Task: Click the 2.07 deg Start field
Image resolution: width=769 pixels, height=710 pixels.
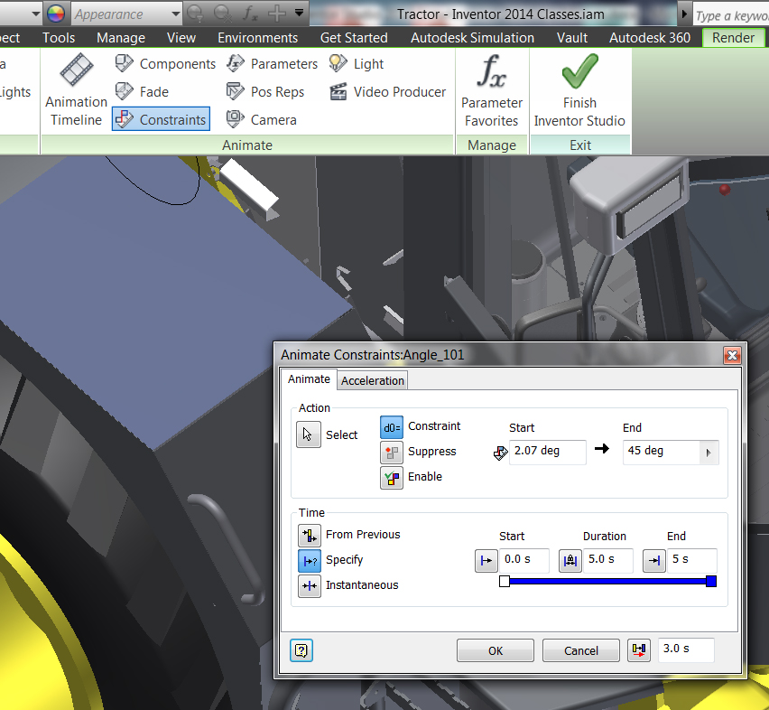Action: (x=544, y=452)
